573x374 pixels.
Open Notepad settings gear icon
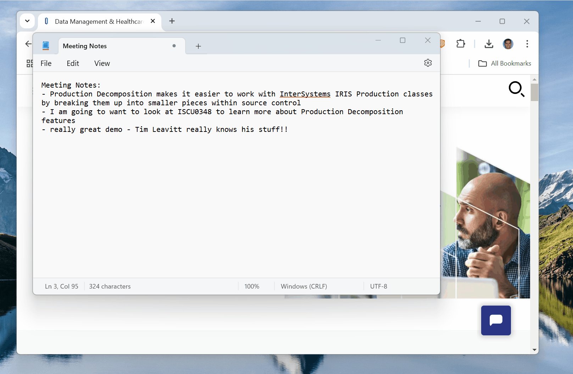pyautogui.click(x=428, y=63)
